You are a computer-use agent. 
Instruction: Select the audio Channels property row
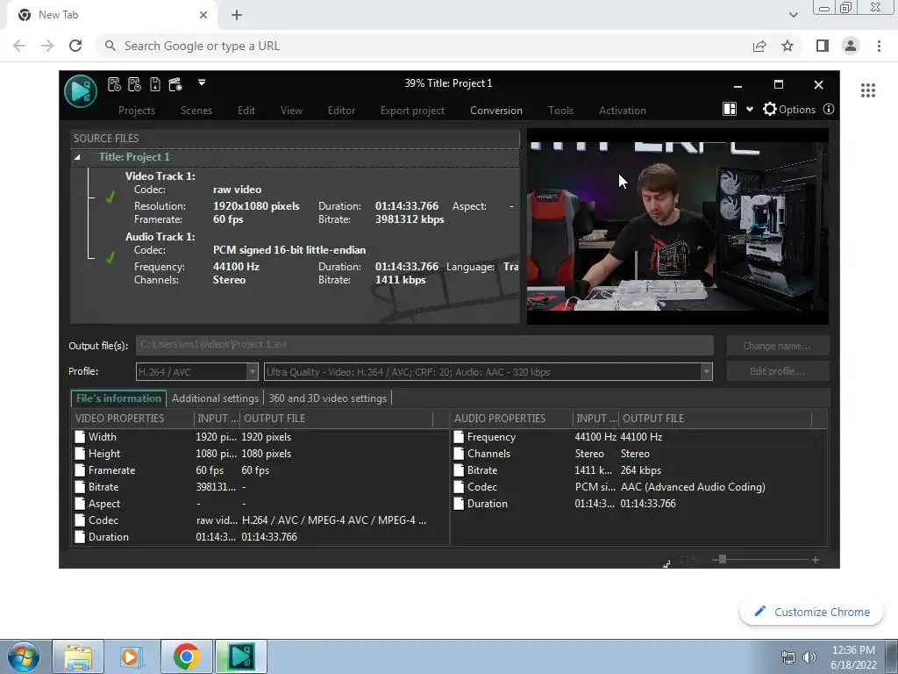tap(638, 454)
